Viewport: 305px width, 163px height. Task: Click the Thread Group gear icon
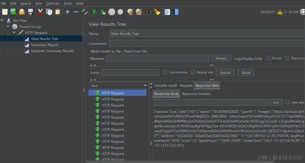[15, 26]
